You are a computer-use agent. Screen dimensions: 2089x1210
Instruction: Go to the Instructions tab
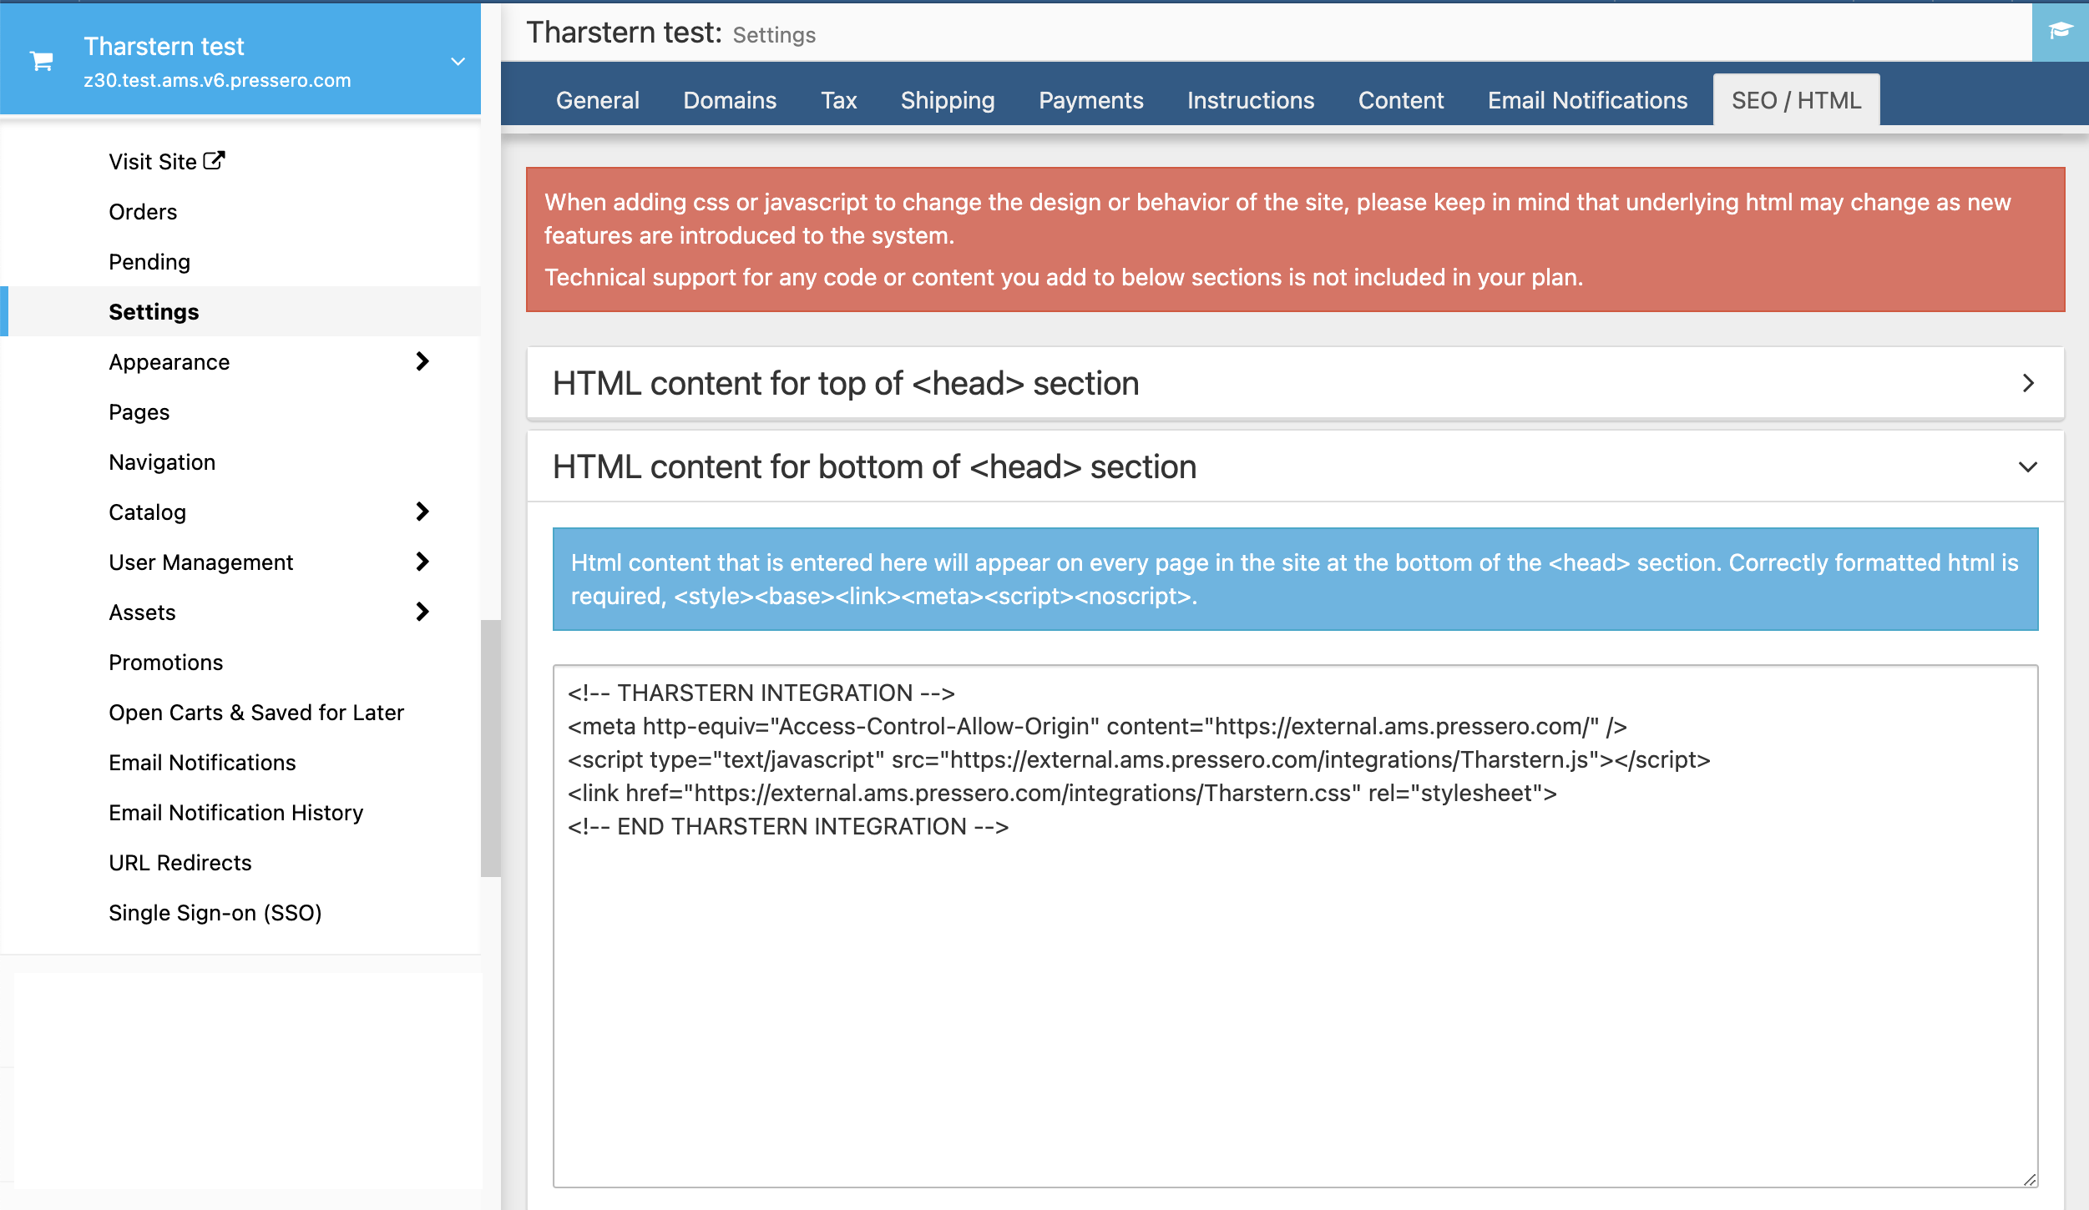point(1251,100)
